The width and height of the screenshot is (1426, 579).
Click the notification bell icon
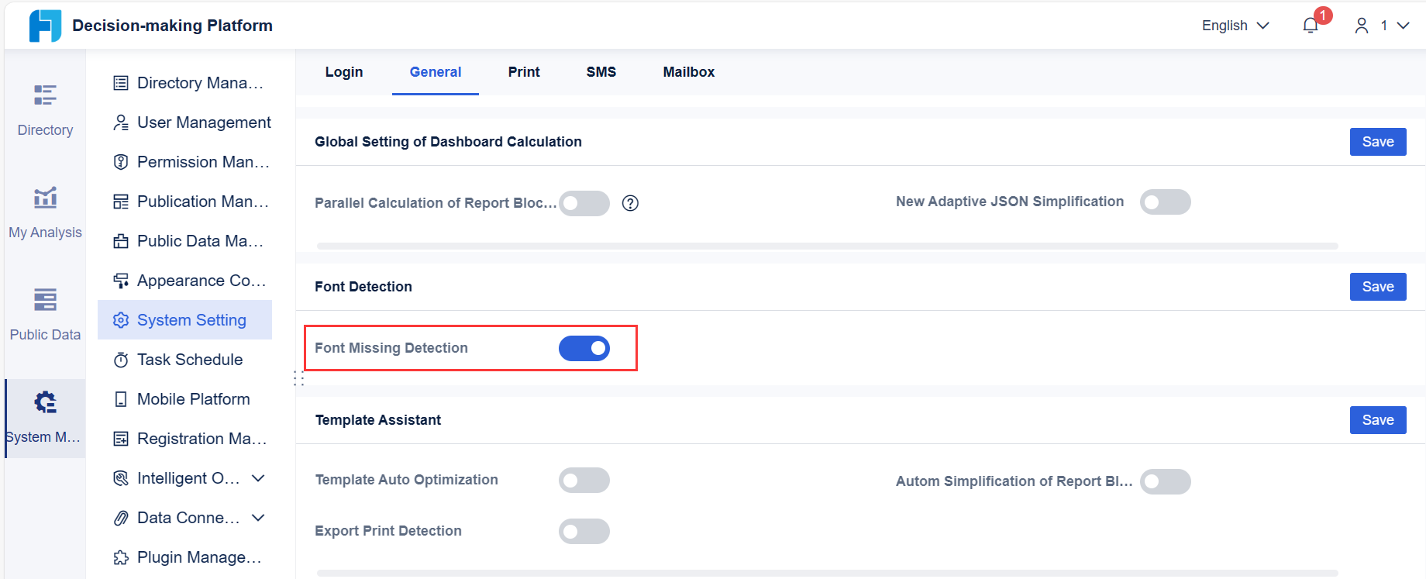1310,25
